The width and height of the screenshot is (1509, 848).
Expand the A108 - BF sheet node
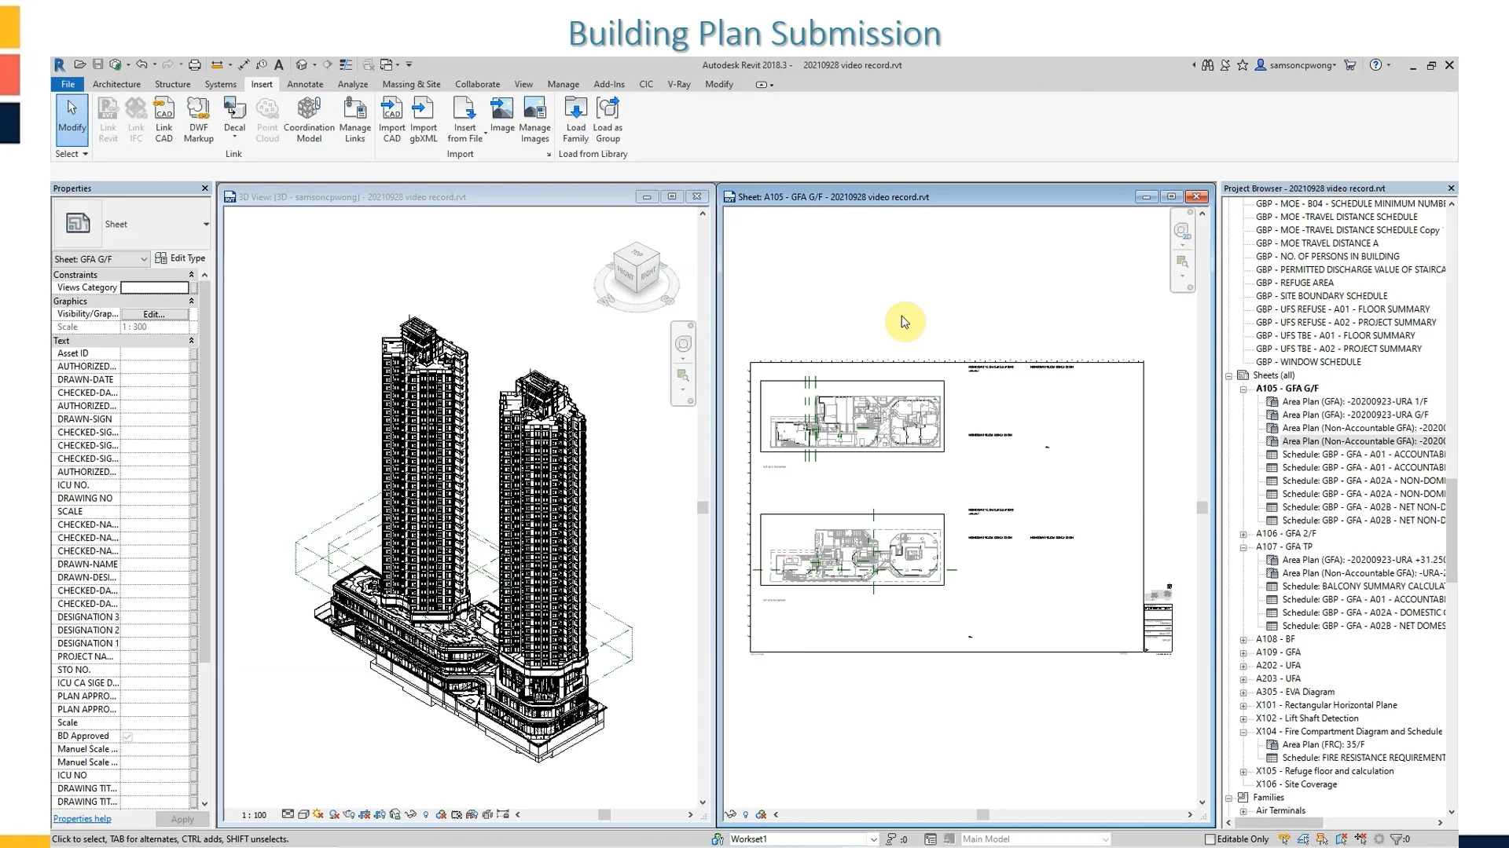point(1244,639)
